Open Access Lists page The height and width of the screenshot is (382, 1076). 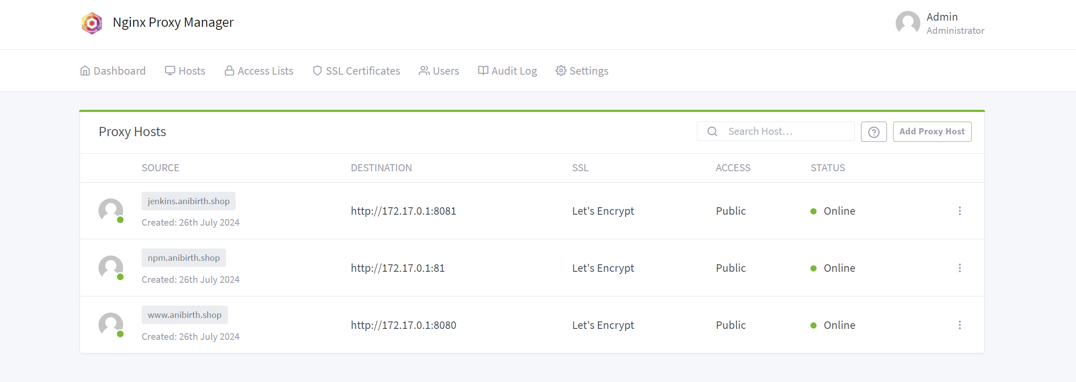tap(259, 71)
